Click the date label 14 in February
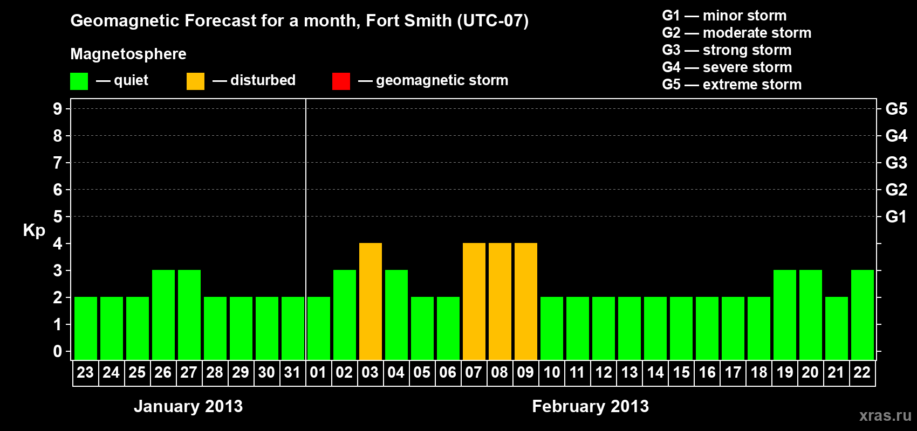This screenshot has width=917, height=431. pyautogui.click(x=655, y=372)
